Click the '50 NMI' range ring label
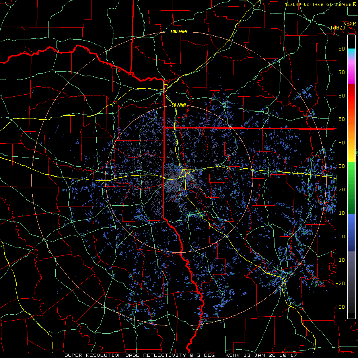The height and width of the screenshot is (358, 358). tap(179, 105)
